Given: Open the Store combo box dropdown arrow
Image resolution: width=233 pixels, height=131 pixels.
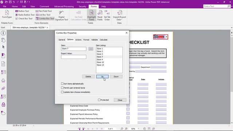Looking at the screenshot, I should pyautogui.click(x=166, y=37).
